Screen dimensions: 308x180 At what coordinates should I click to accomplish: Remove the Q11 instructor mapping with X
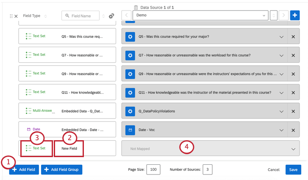[293, 92]
